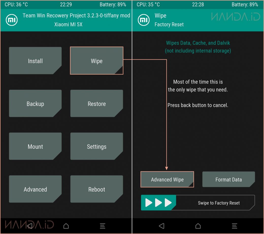The height and width of the screenshot is (234, 264).
Task: Tap the Mi logo on the Wipe screen
Action: pos(144,20)
